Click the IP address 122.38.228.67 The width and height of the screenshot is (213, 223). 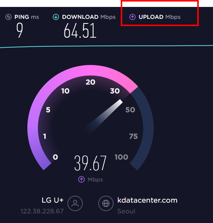click(42, 211)
